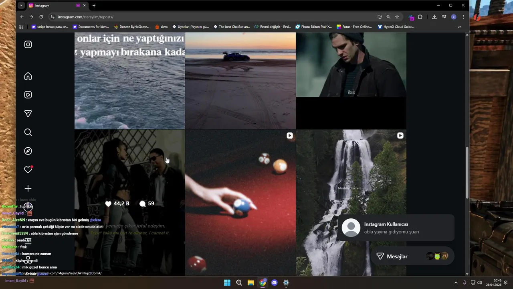Click the volume icon in system tray

coord(480,283)
